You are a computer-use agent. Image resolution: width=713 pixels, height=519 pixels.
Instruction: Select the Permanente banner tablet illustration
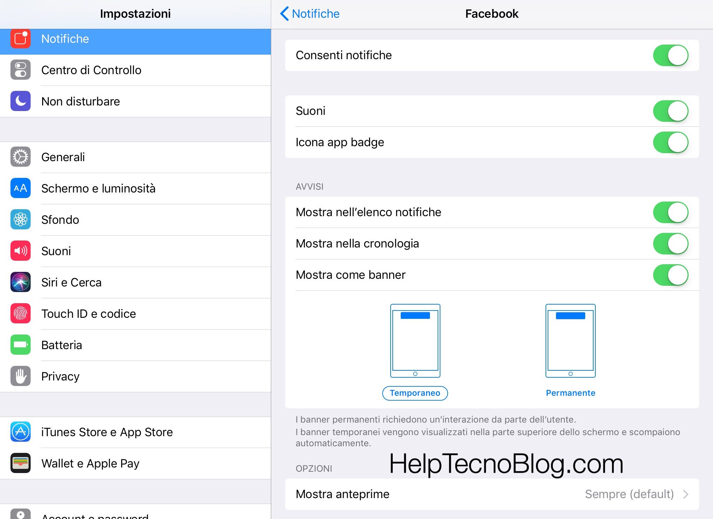[570, 341]
